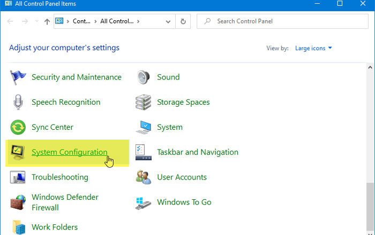The height and width of the screenshot is (235, 375).
Task: Open the Troubleshooting link
Action: [x=60, y=177]
